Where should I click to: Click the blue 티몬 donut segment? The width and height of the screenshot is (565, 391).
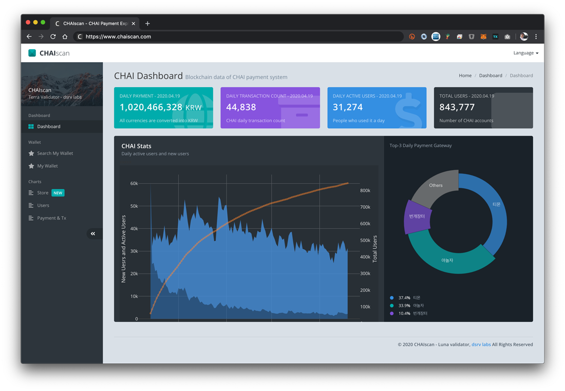coord(497,204)
